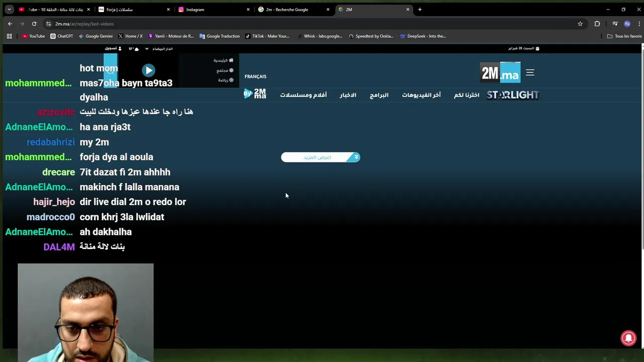The width and height of the screenshot is (644, 362).
Task: Open the أفلام ومسلسلات menu item
Action: point(303,95)
